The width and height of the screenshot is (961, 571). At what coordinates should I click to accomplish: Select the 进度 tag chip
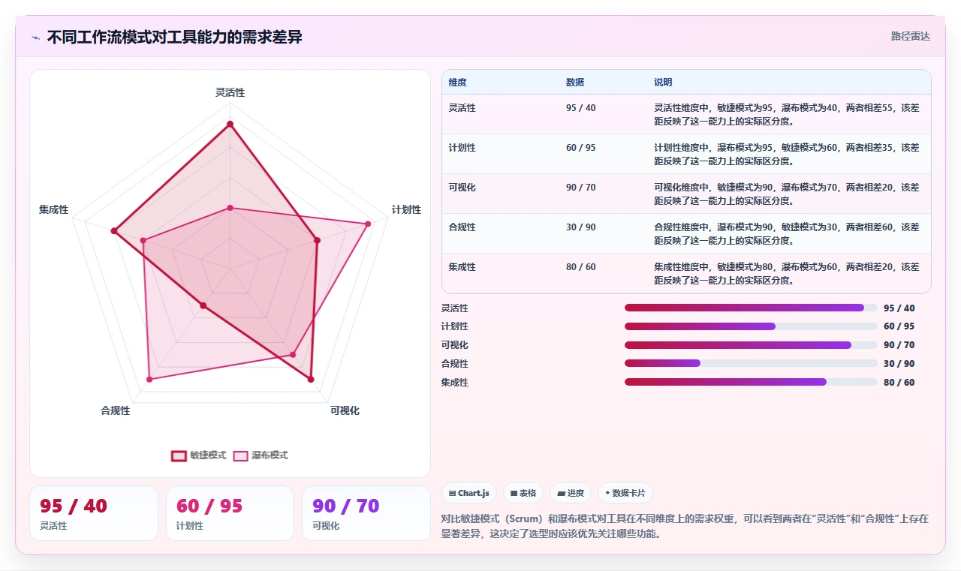(571, 493)
